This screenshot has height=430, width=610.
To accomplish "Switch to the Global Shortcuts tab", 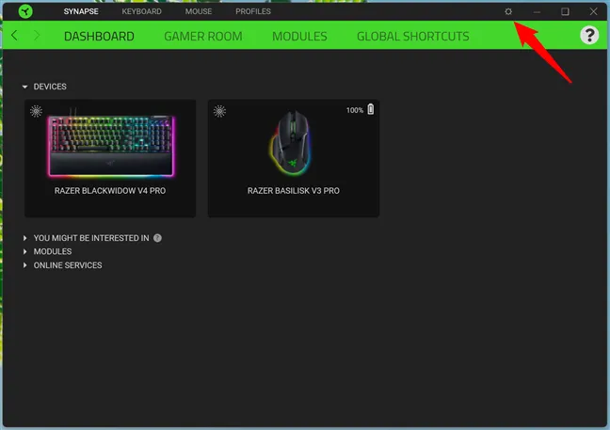I will (x=412, y=36).
